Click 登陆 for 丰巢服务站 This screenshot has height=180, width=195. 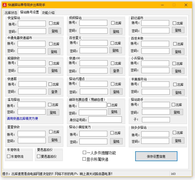178,92
